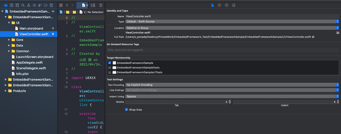Open the related items grid menu
Image resolution: width=341 pixels, height=134 pixels.
tap(61, 5)
